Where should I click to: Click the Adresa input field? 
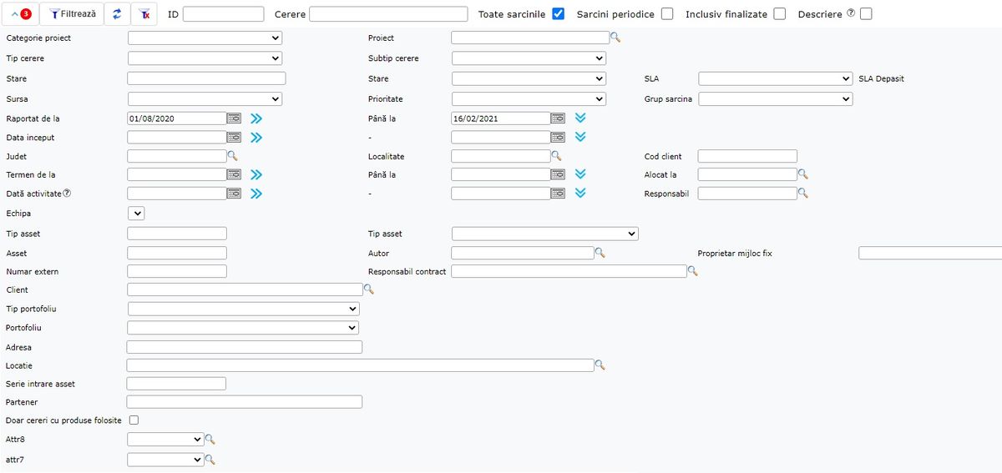(x=244, y=347)
